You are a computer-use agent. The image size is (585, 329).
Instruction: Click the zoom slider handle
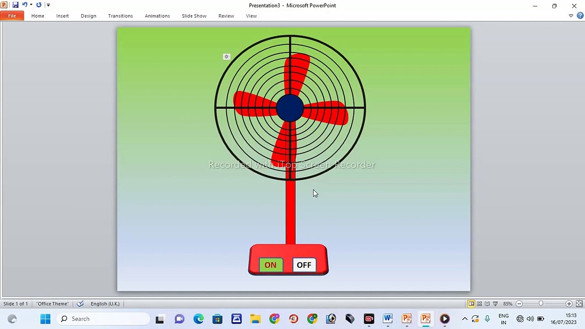click(541, 304)
